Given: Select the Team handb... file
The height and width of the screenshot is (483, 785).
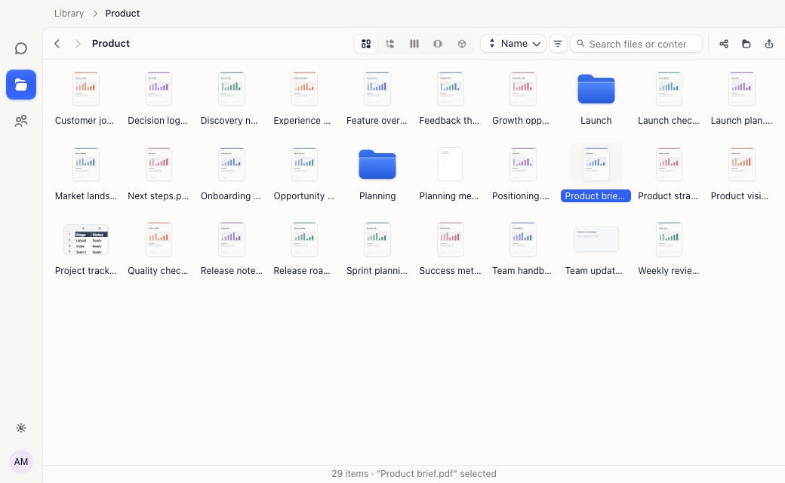Looking at the screenshot, I should [522, 249].
